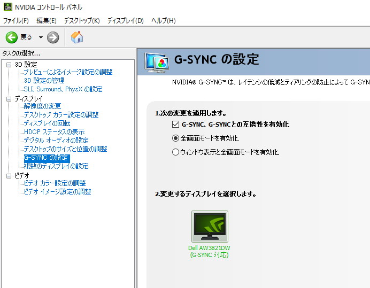The image size is (370, 288).
Task: Select the Dell AW3821DW display thumbnail
Action: (210, 227)
